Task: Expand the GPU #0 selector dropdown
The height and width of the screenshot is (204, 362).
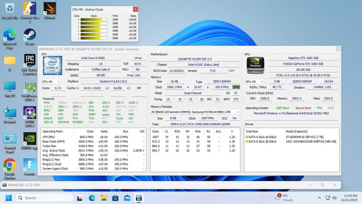Action: [x=254, y=82]
